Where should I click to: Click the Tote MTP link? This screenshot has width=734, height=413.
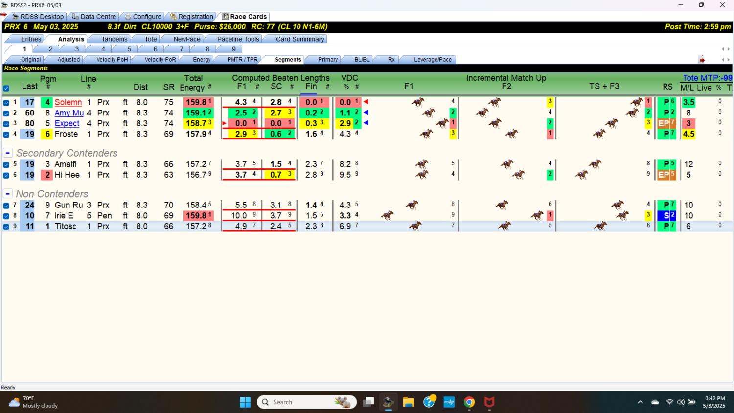tap(708, 78)
